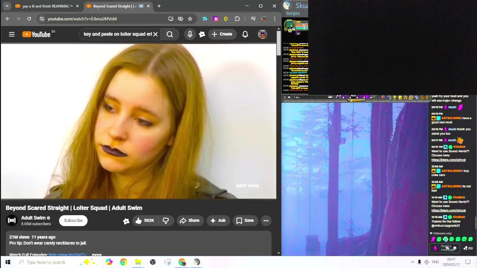
Task: Clear the YouTube search query
Action: [155, 34]
